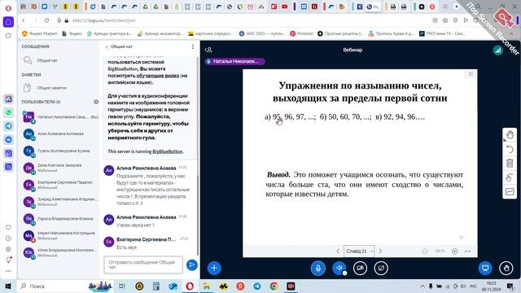Open the Pinterest bookmark
This screenshot has width=521, height=293.
(x=301, y=33)
